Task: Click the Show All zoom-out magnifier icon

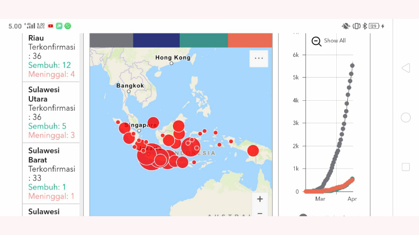Action: point(316,41)
